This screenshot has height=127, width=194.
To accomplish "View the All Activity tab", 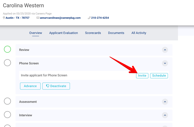I will point(139,33).
